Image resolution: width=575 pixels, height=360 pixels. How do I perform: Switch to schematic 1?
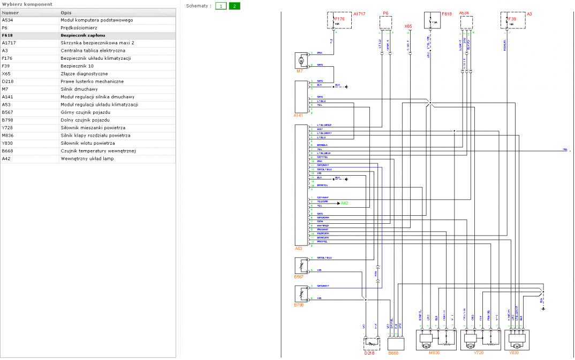(x=221, y=6)
